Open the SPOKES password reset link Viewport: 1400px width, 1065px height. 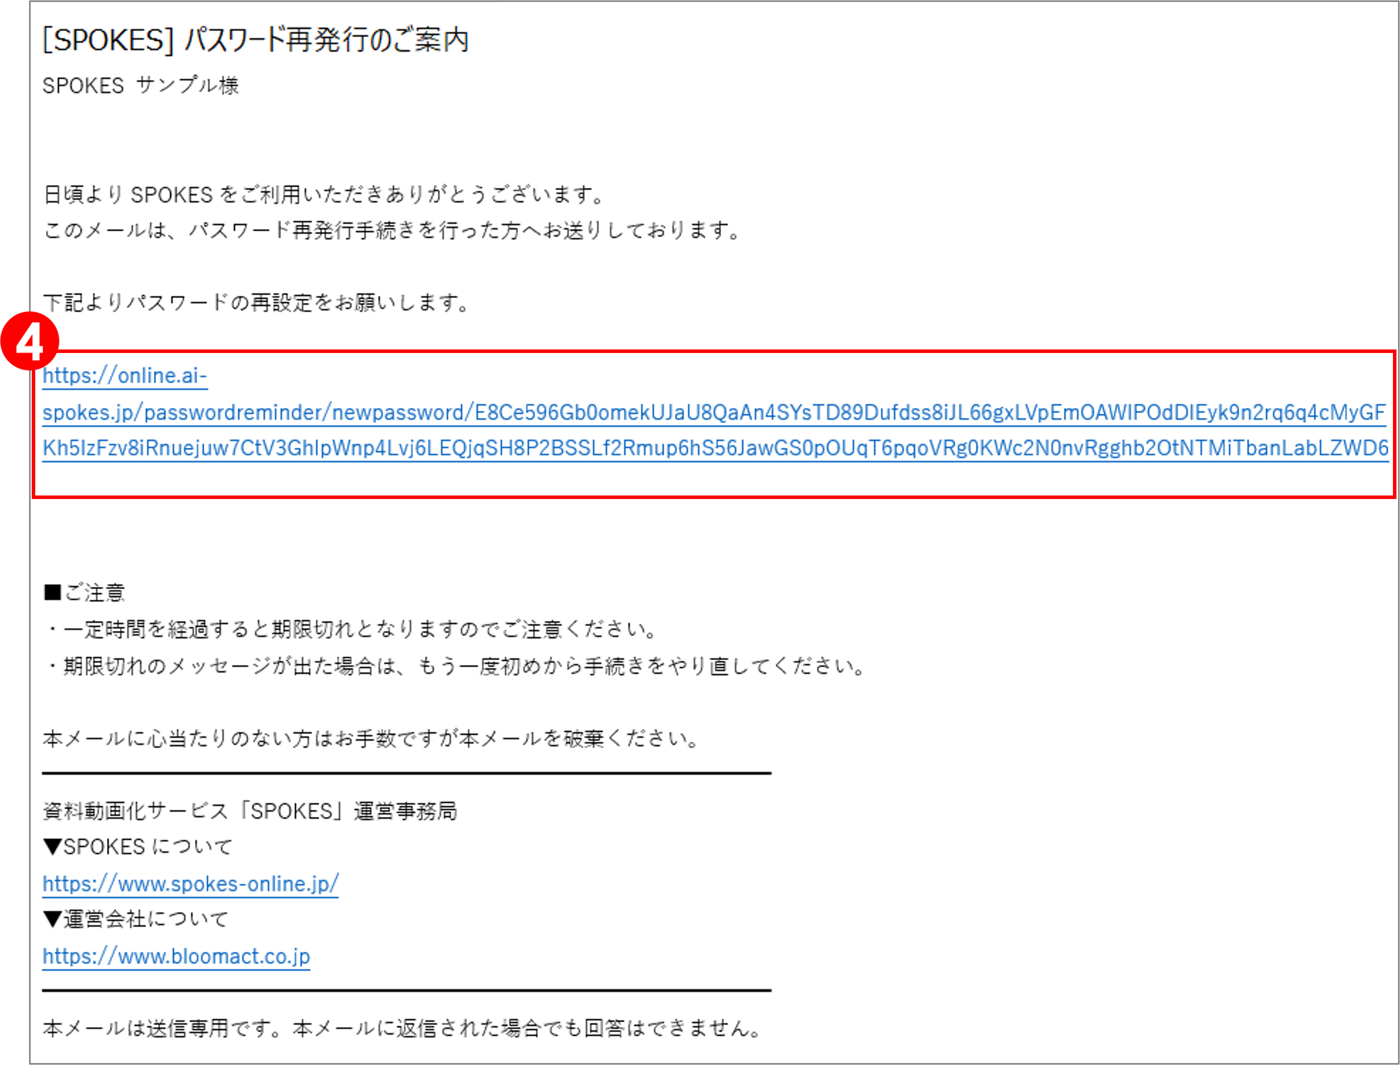(715, 412)
